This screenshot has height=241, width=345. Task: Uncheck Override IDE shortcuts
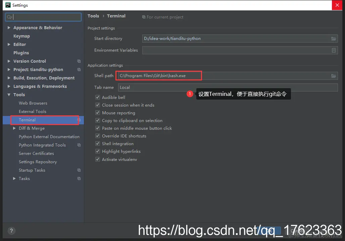tap(98, 136)
